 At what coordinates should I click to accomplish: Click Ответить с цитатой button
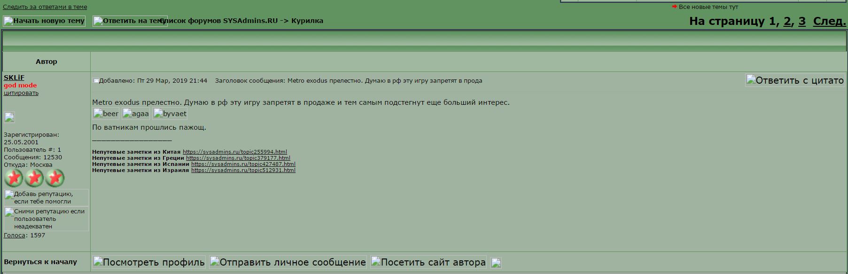coord(795,80)
